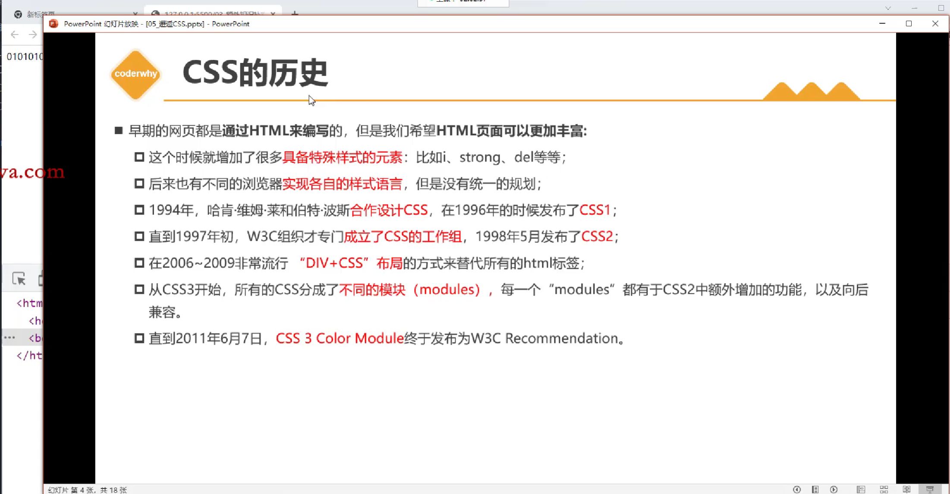Click the browser forward arrow
950x494 pixels.
coord(33,35)
